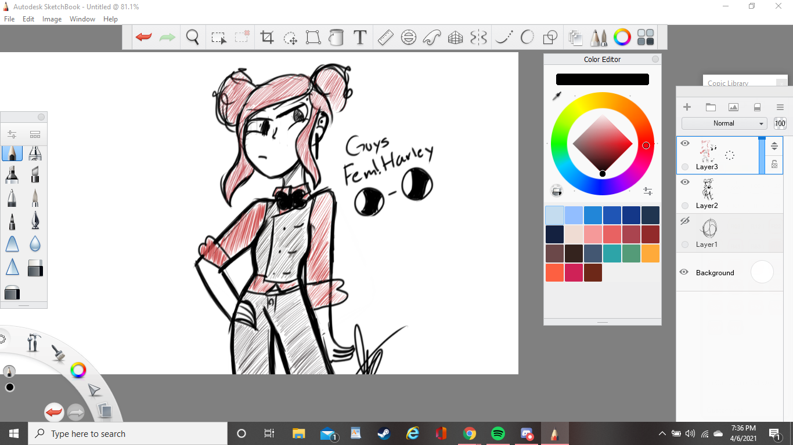Select the Airbrush in brush palette
This screenshot has height=445, width=793.
pyautogui.click(x=35, y=153)
